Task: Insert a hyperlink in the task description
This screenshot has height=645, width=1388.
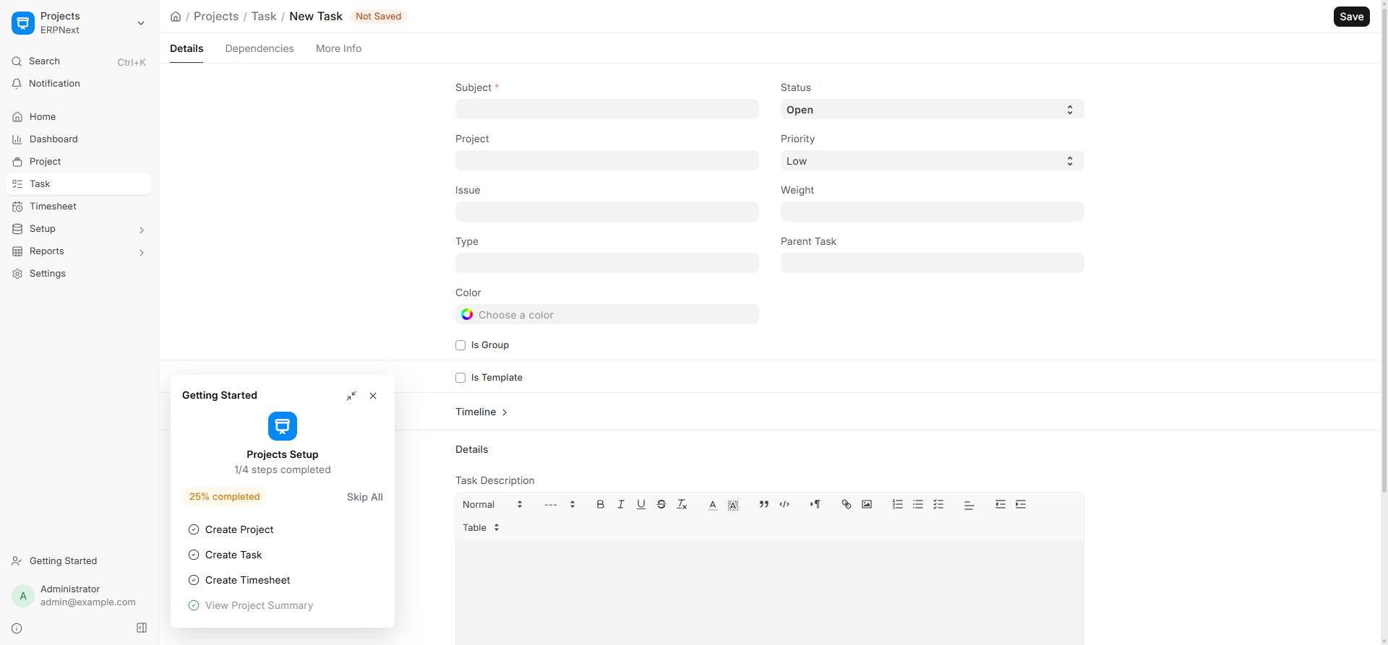Action: pos(846,504)
